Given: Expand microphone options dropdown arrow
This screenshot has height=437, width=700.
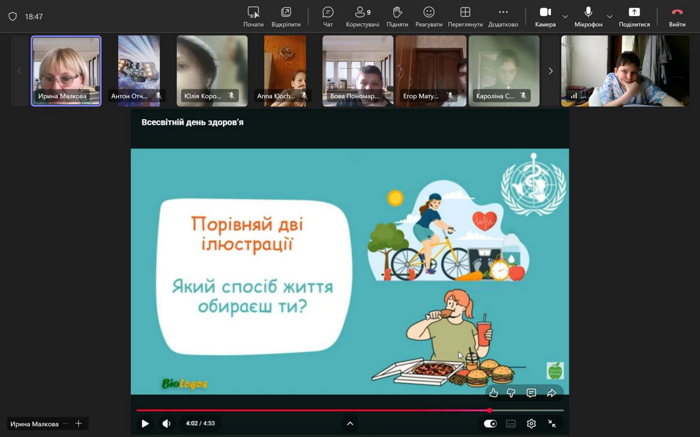Looking at the screenshot, I should pyautogui.click(x=610, y=16).
